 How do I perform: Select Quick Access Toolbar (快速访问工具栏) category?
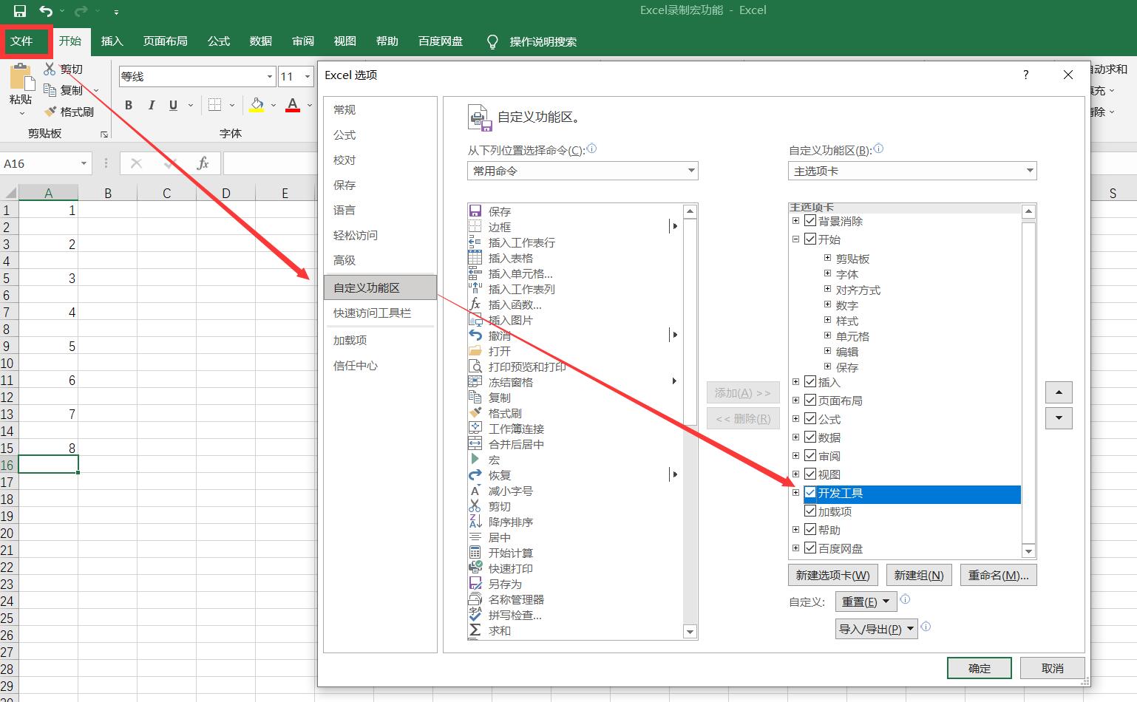pos(380,313)
